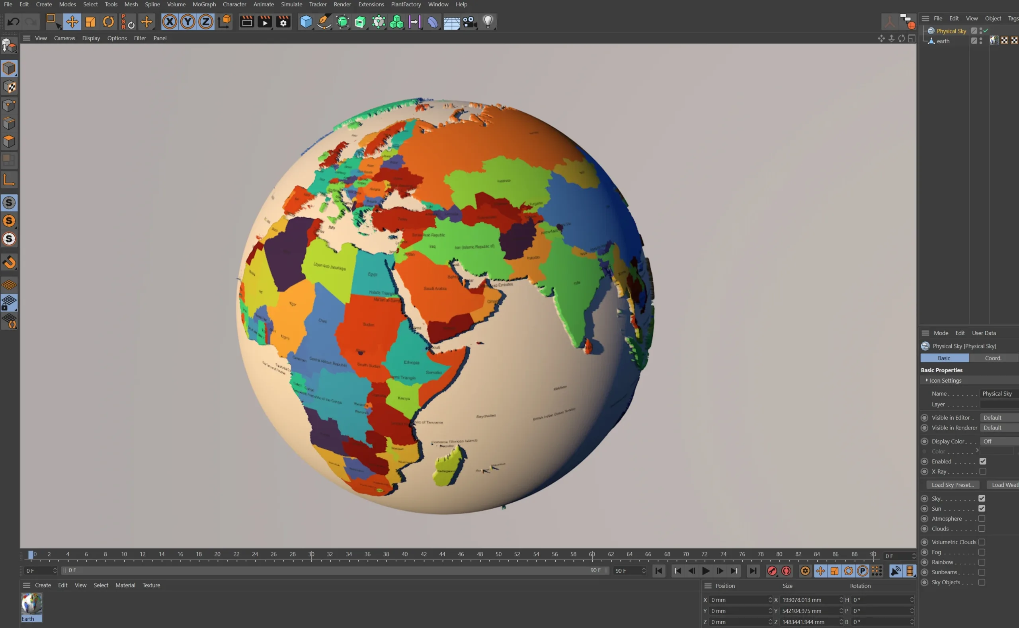Select the Rotate tool
1019x628 pixels.
pyautogui.click(x=108, y=21)
